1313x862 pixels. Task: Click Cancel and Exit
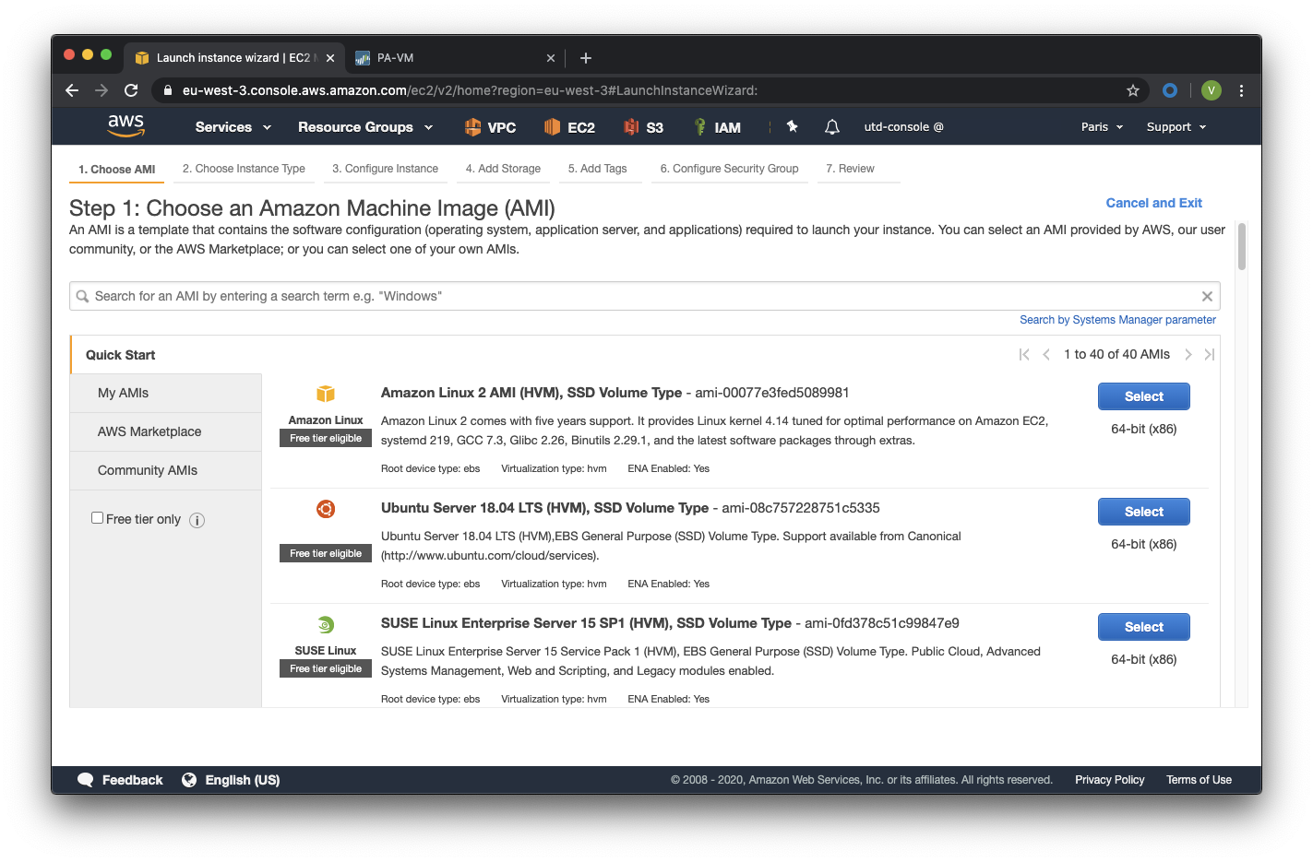tap(1153, 203)
